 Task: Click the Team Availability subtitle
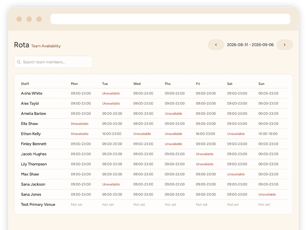click(46, 46)
